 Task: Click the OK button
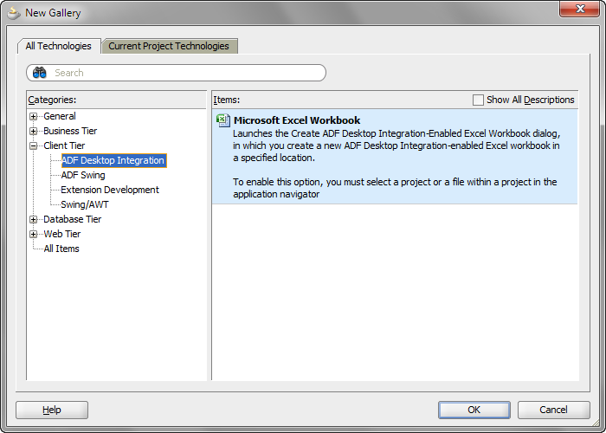(x=474, y=410)
